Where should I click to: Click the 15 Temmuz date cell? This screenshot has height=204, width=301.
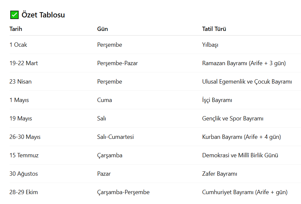click(24, 155)
